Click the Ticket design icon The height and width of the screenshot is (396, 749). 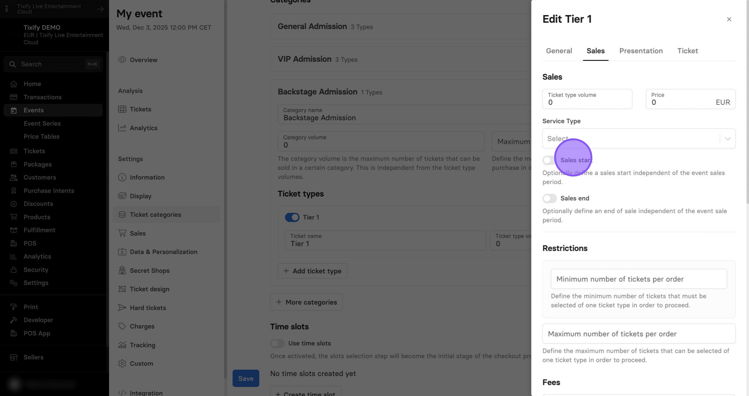pyautogui.click(x=122, y=289)
